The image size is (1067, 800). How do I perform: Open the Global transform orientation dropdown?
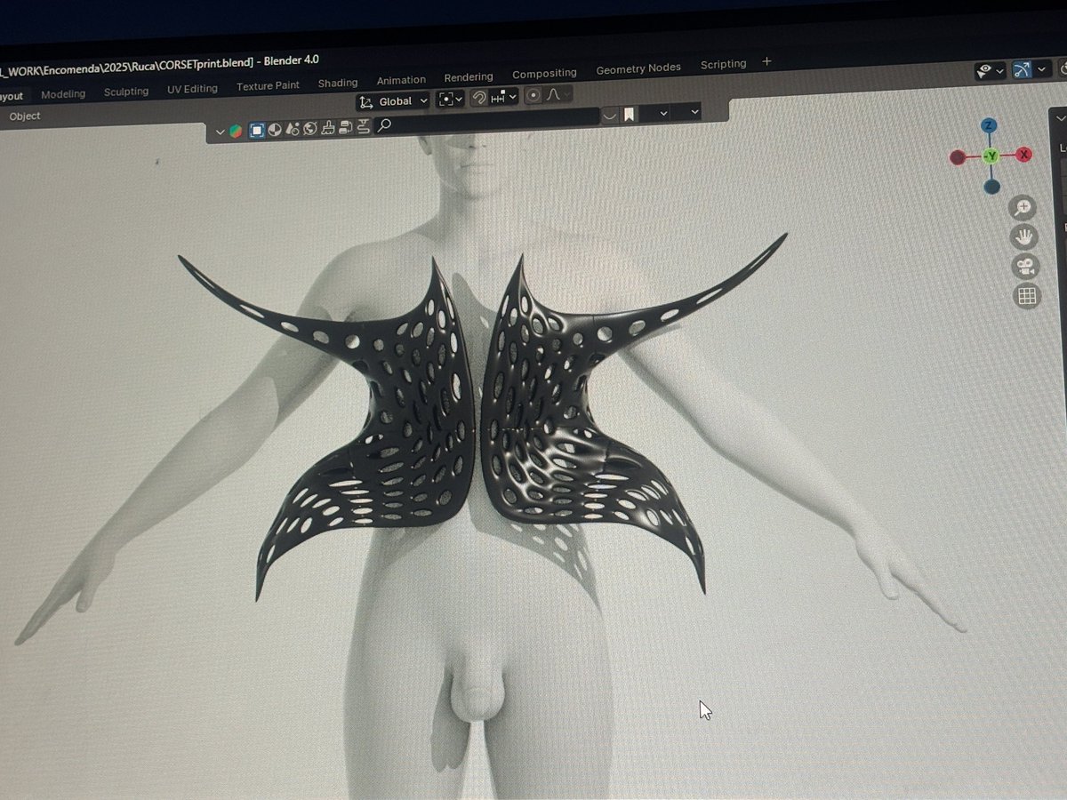click(x=393, y=101)
